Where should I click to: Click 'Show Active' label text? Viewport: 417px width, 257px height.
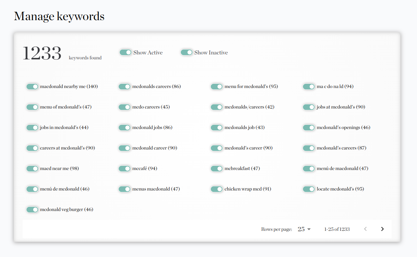[148, 53]
